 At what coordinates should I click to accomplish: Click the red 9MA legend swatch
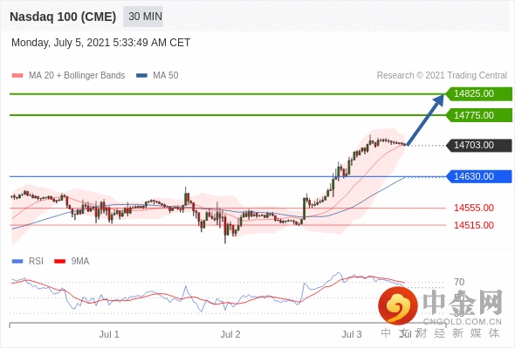59,262
